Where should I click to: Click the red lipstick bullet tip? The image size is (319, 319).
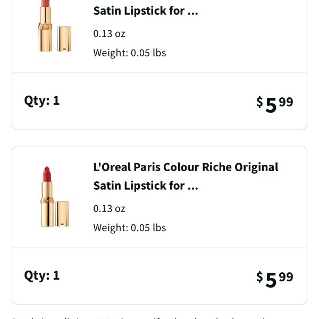pos(47,174)
